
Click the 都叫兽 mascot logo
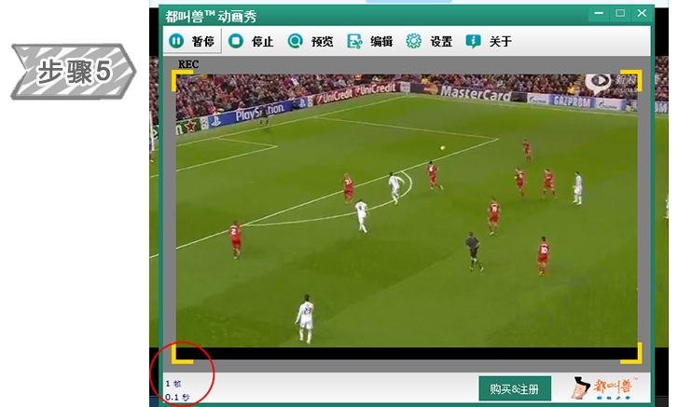[x=605, y=387]
